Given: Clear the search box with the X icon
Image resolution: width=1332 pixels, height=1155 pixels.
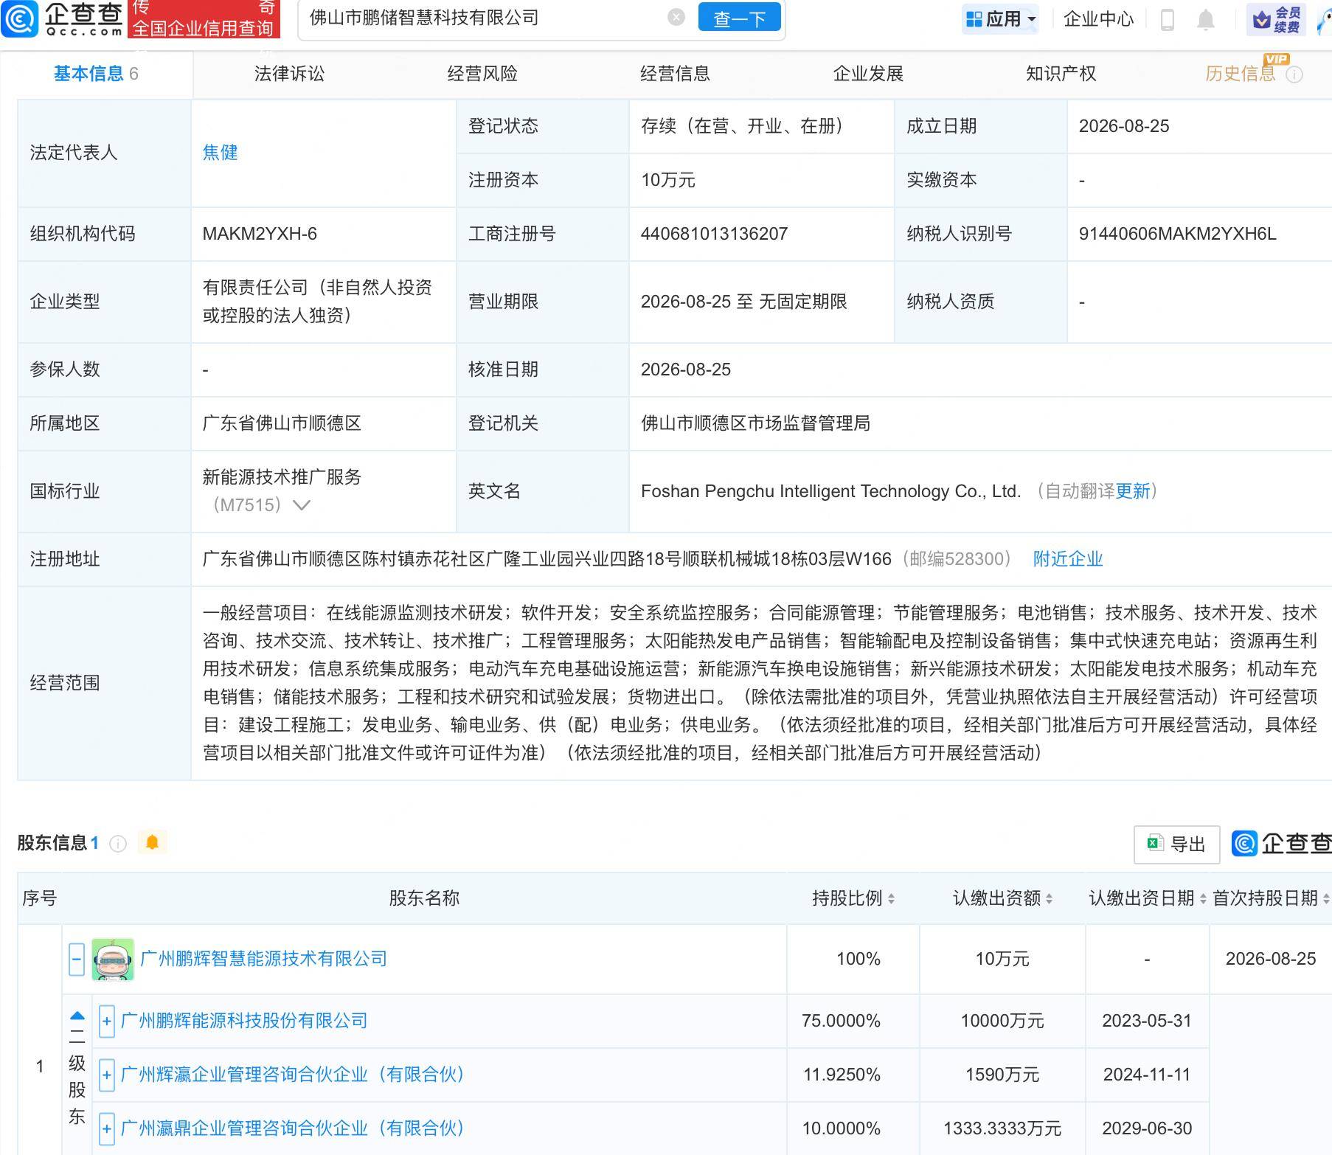Looking at the screenshot, I should tap(676, 18).
